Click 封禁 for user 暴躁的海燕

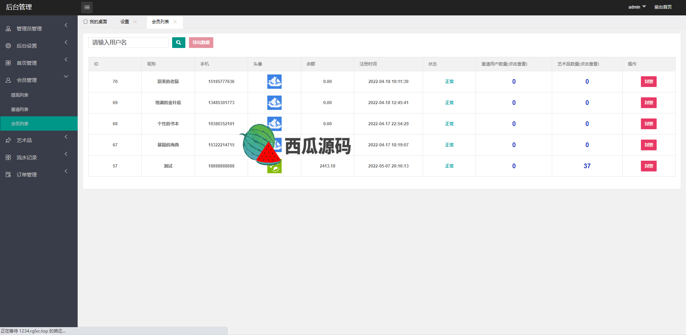(649, 145)
